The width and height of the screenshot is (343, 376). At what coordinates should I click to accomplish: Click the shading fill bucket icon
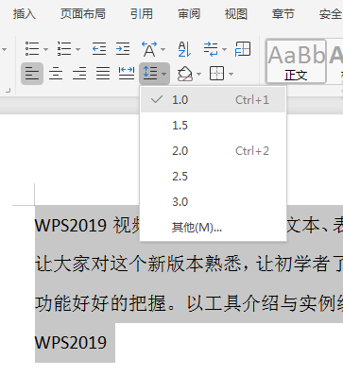coord(185,74)
